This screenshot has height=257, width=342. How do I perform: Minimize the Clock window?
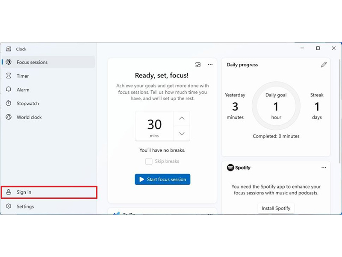coord(302,48)
